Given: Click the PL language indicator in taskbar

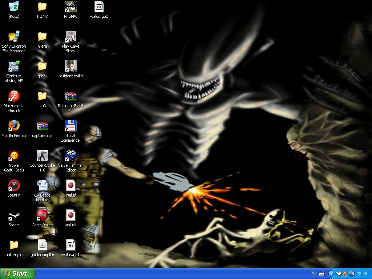Looking at the screenshot, I should coord(314,274).
